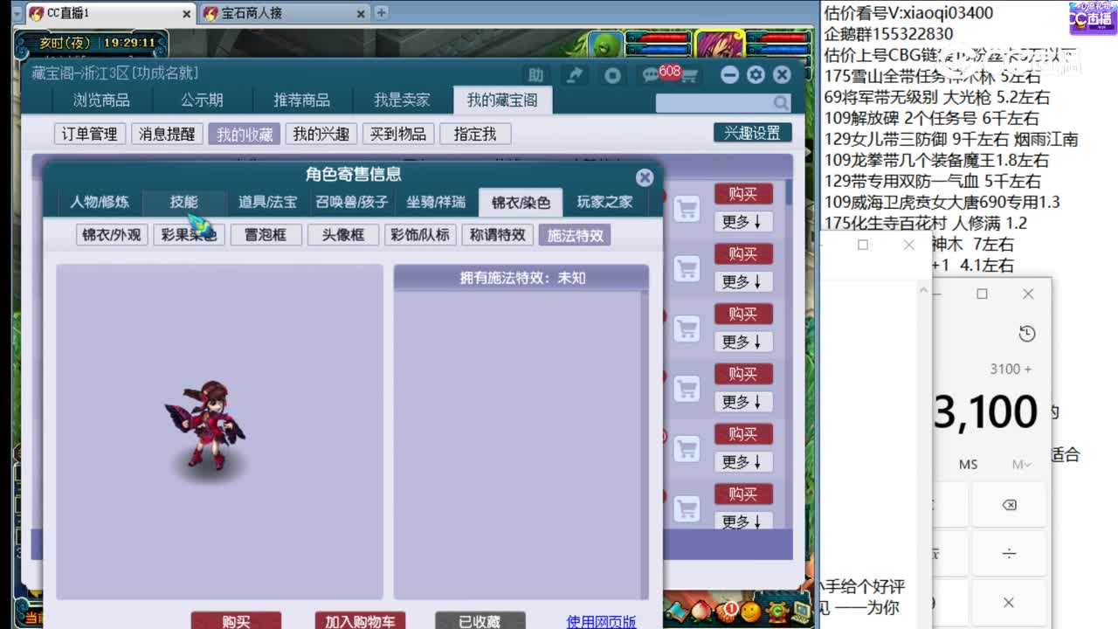Switch to the 坐骑/祥瑞 tab
This screenshot has width=1118, height=629.
tap(435, 202)
